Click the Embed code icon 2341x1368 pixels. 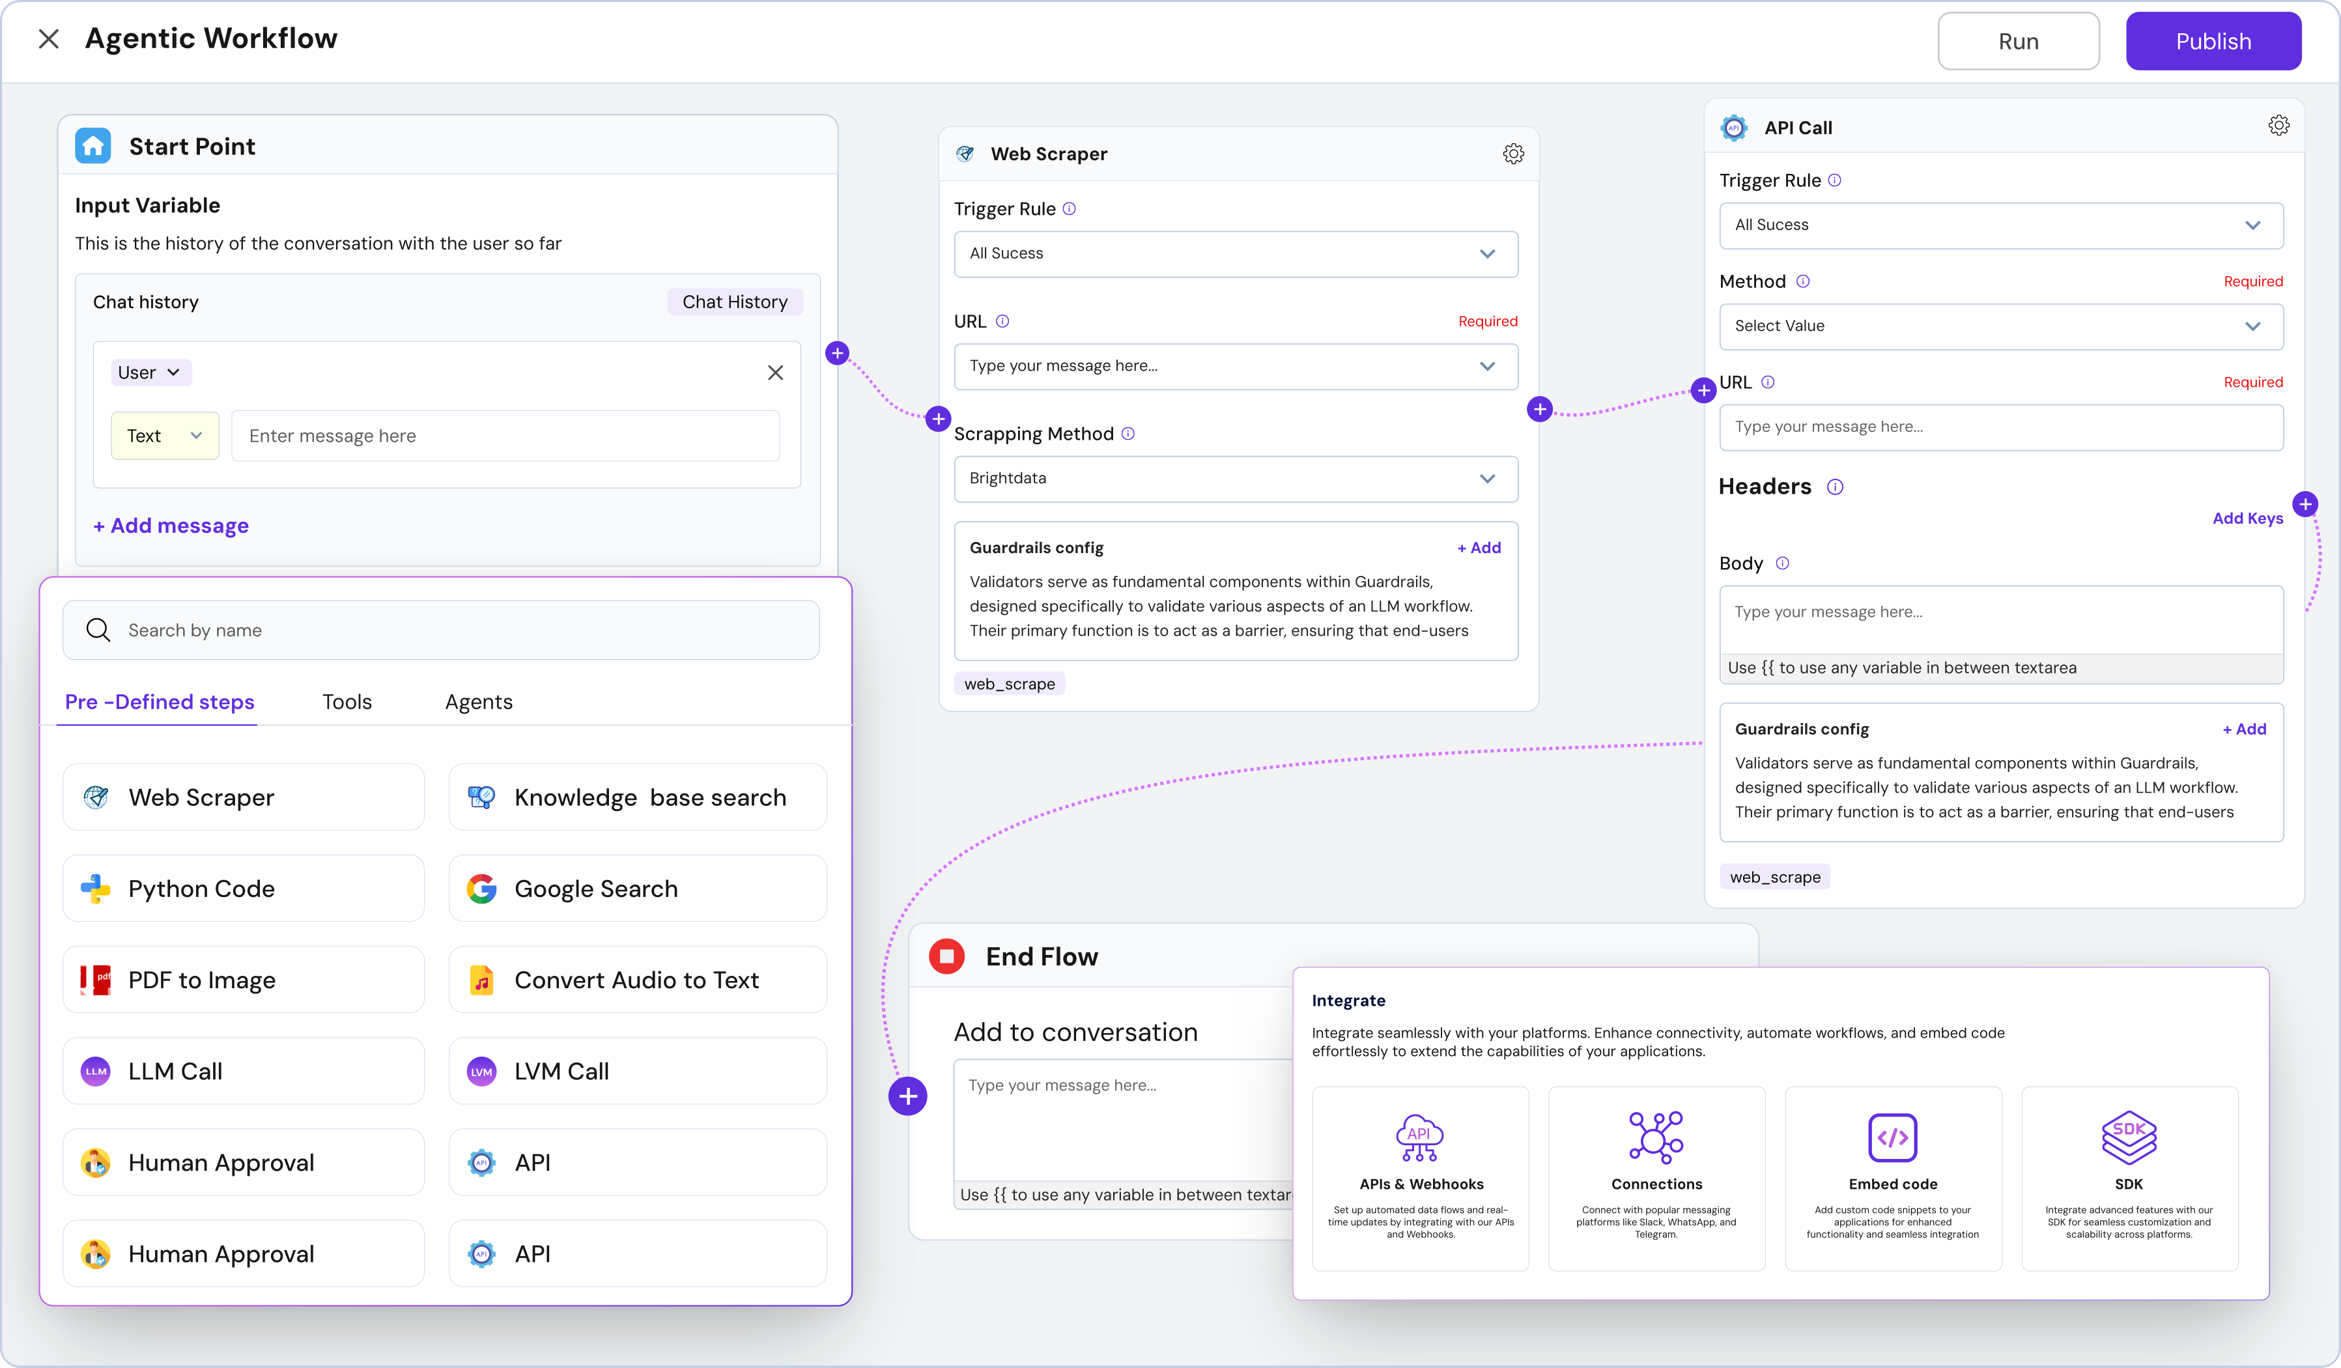click(1892, 1137)
